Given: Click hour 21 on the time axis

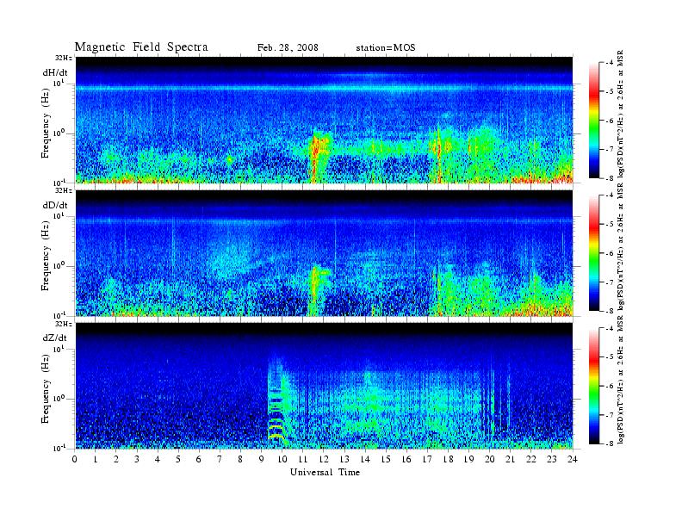Looking at the screenshot, I should pos(510,459).
